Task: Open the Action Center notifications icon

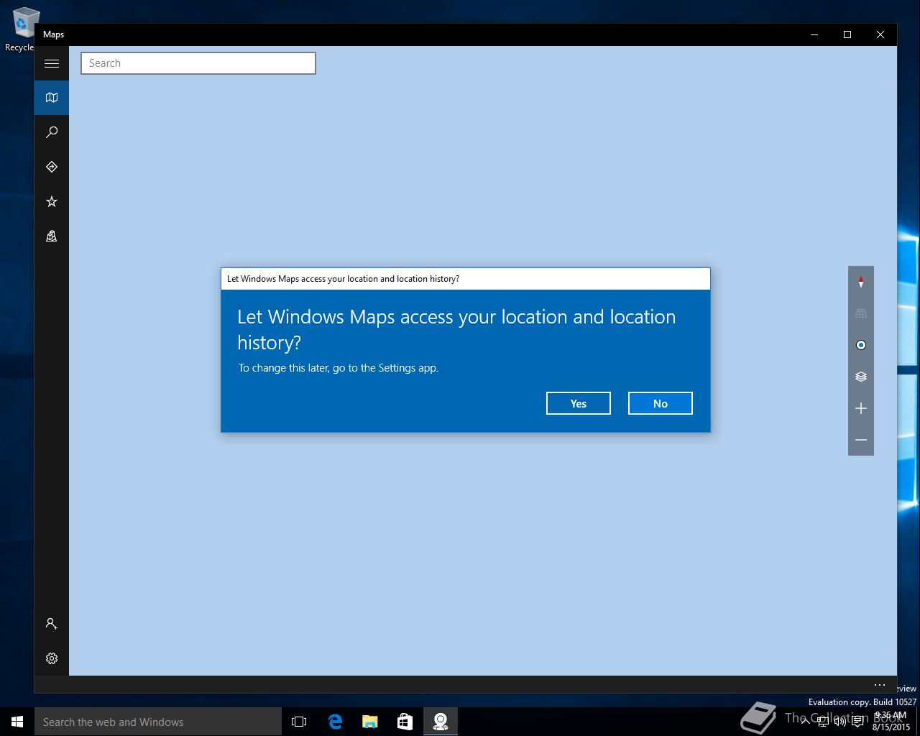Action: click(x=857, y=722)
